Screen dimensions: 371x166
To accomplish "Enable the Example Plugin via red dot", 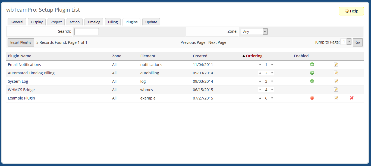I will click(x=312, y=98).
